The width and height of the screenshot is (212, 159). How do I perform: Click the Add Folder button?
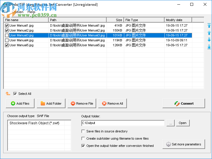(x=51, y=103)
